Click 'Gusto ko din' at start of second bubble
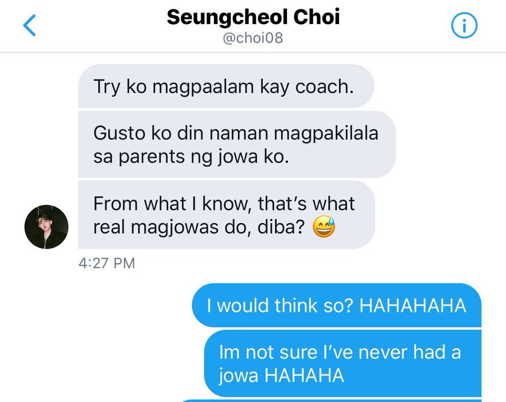Image resolution: width=506 pixels, height=402 pixels. 138,133
